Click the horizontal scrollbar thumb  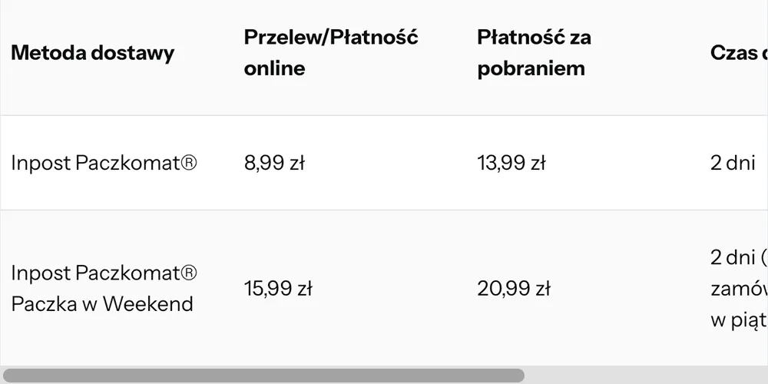point(263,376)
